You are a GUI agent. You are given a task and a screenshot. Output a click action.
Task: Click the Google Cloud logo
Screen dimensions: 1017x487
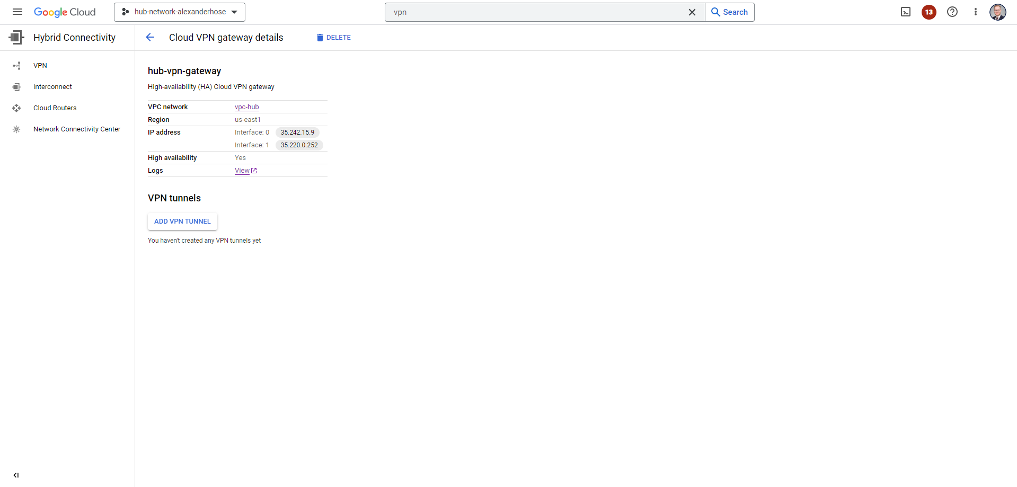point(65,12)
